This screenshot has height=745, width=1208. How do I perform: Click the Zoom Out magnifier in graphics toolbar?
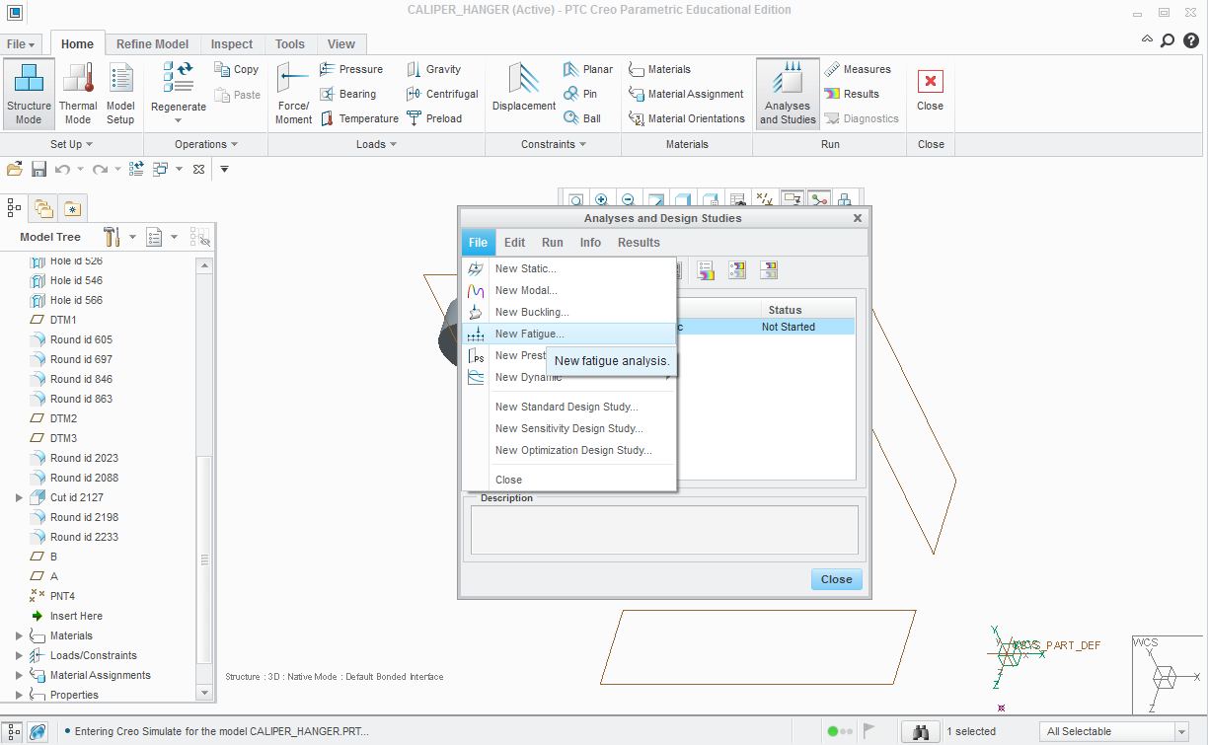tap(628, 199)
